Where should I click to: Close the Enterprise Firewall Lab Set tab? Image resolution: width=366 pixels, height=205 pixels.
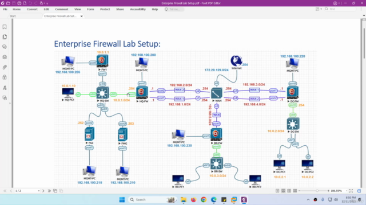(81, 17)
